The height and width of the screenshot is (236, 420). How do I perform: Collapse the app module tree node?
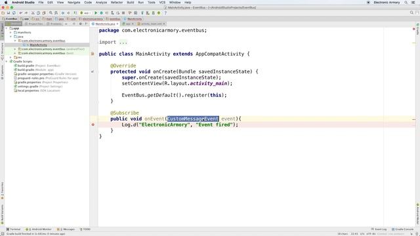7,28
